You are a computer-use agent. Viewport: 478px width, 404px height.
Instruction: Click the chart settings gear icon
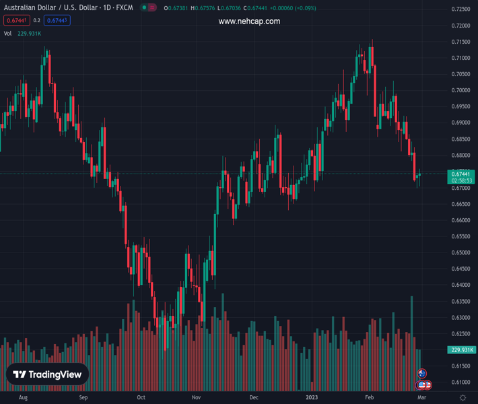(x=463, y=398)
